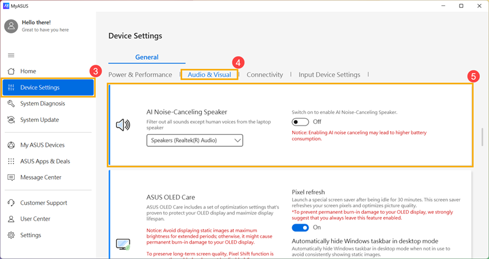Click the System Update icon

(x=11, y=120)
